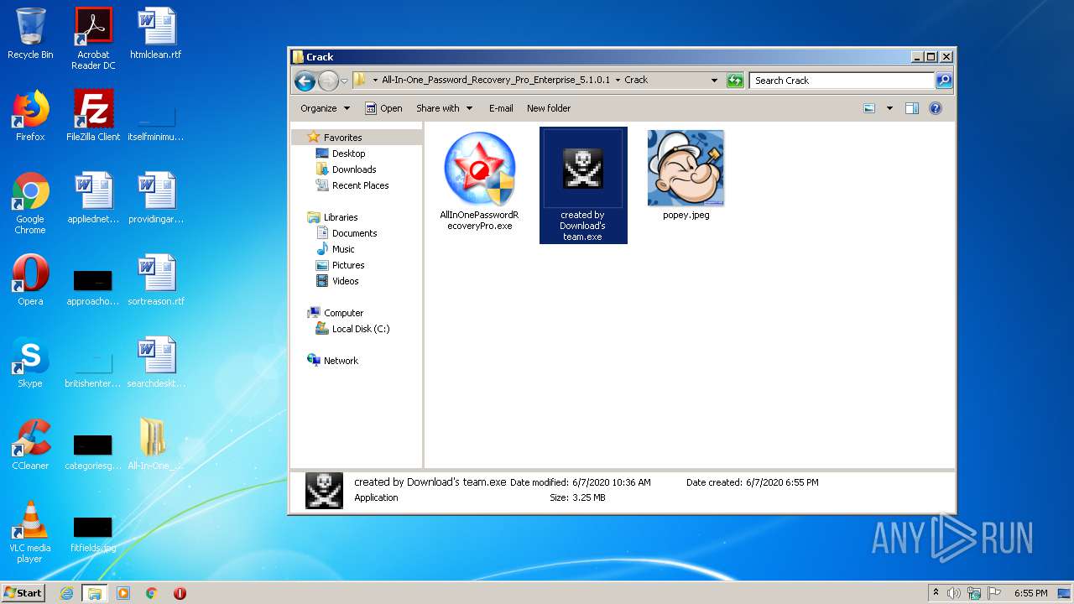Click Windows Explorer taskbar button
Viewport: 1074px width, 604px height.
coord(95,593)
